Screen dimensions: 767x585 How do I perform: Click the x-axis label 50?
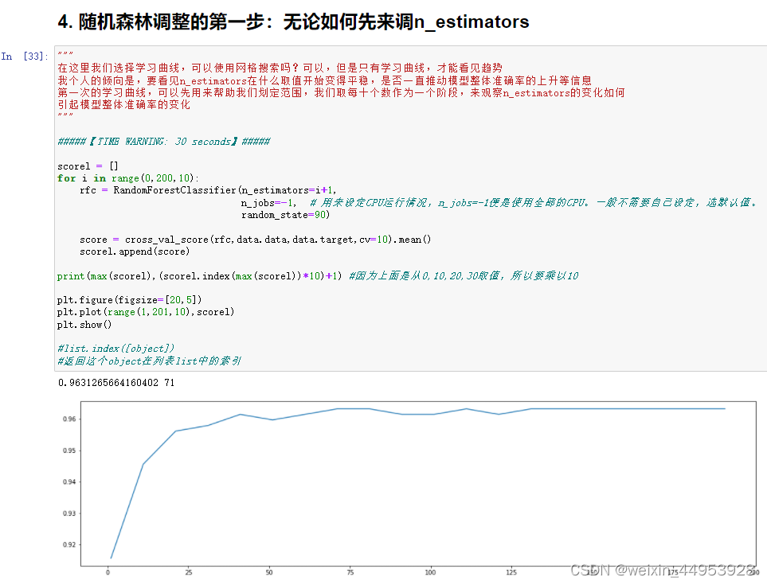(269, 572)
